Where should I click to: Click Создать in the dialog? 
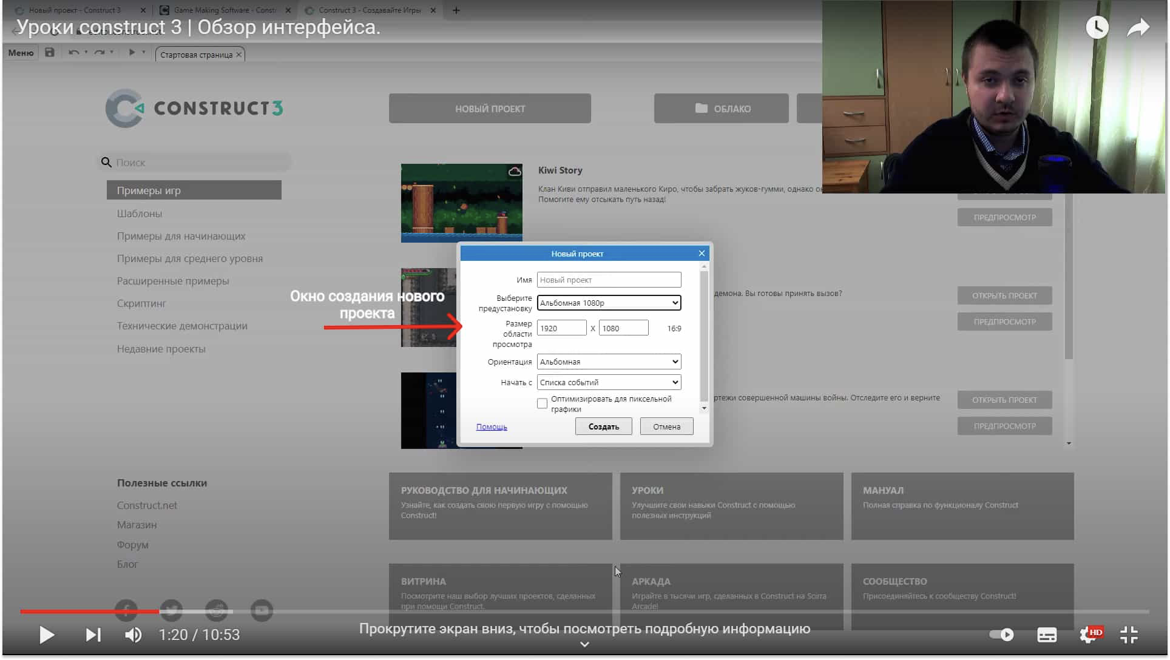point(604,426)
